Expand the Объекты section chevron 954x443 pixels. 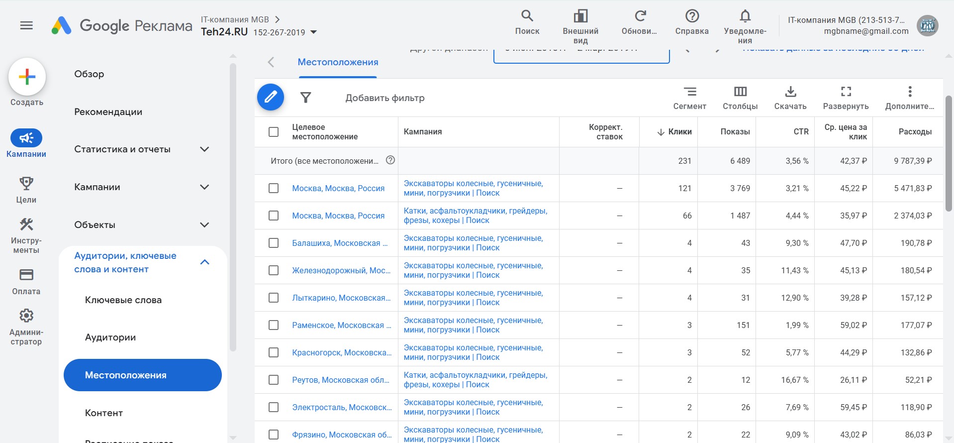tap(204, 225)
